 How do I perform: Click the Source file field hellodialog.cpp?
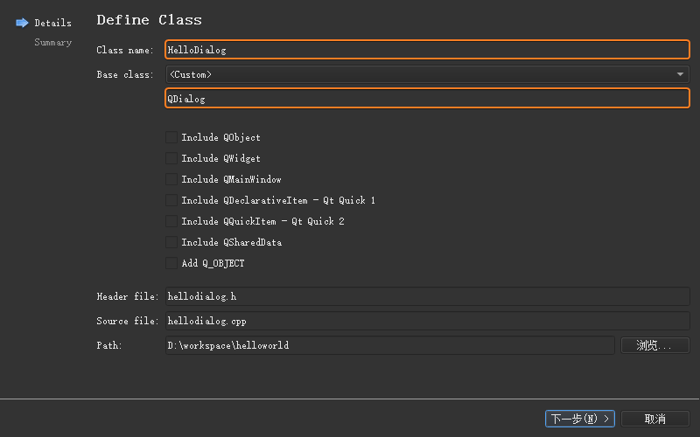point(427,321)
